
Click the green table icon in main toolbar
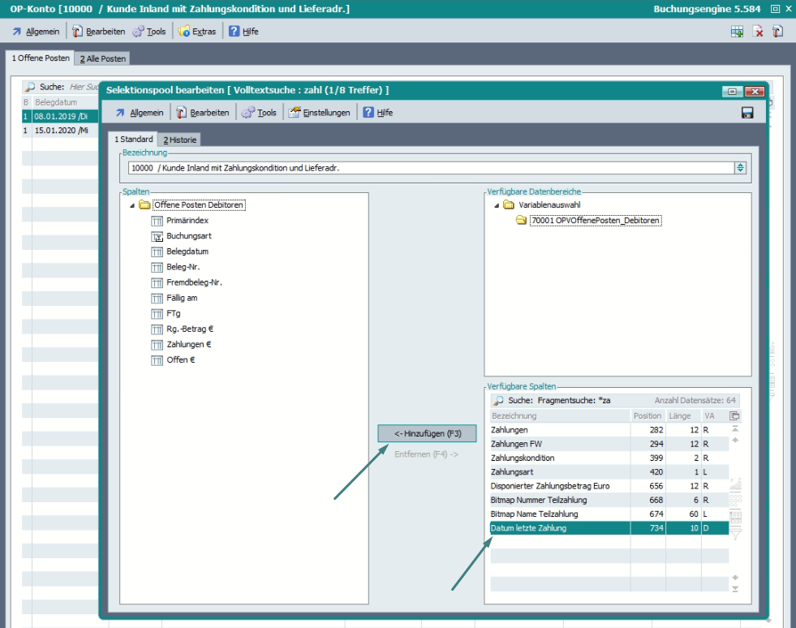(x=737, y=32)
